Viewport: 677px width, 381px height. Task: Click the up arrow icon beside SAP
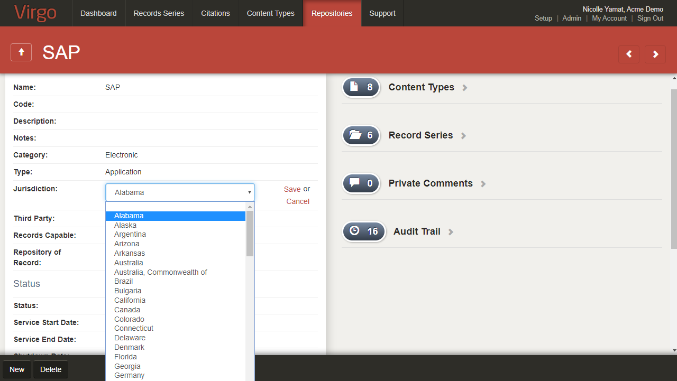(21, 52)
